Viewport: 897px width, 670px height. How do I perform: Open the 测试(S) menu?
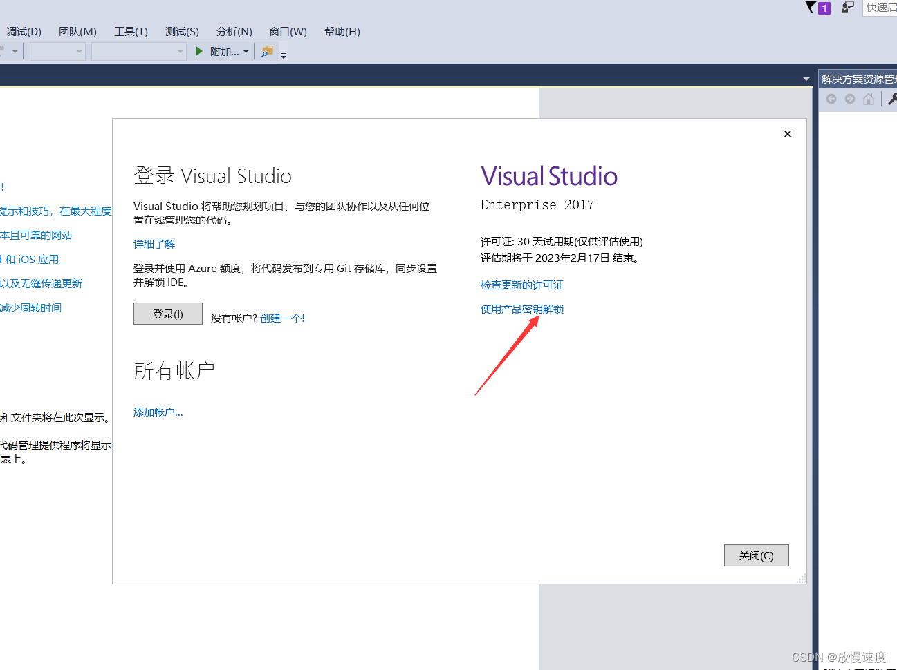tap(182, 31)
